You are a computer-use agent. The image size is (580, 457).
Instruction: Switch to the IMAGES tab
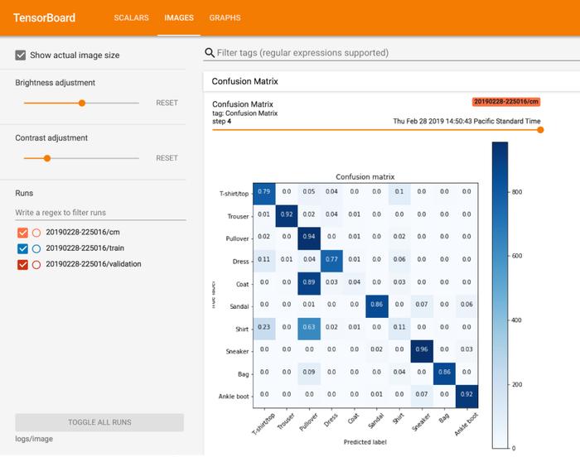coord(179,17)
